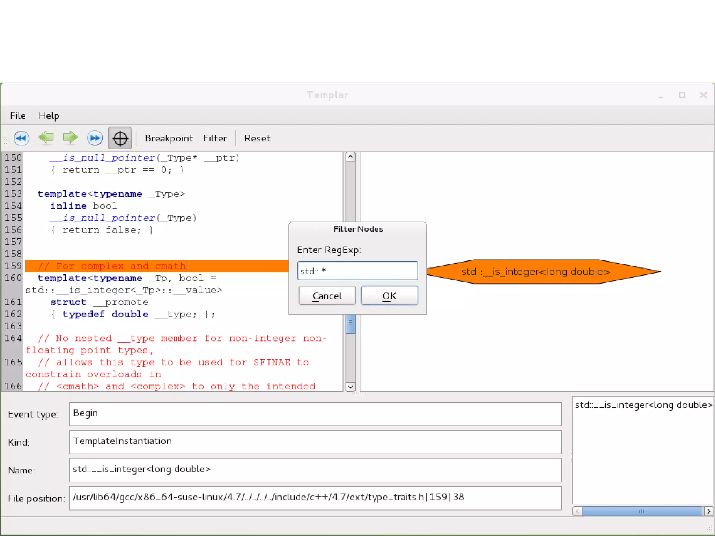This screenshot has width=715, height=536.
Task: Click the Filter toolbar button
Action: (x=215, y=138)
